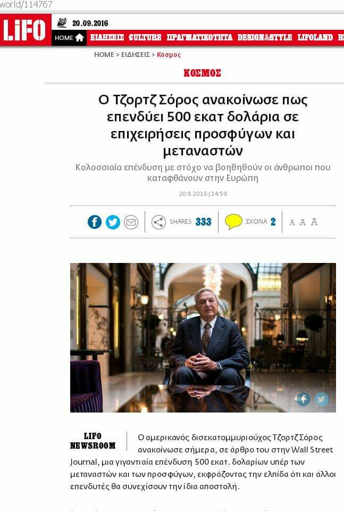Open the ΕΙΔΗΣΕΙΣ menu
The image size is (344, 511).
click(107, 37)
